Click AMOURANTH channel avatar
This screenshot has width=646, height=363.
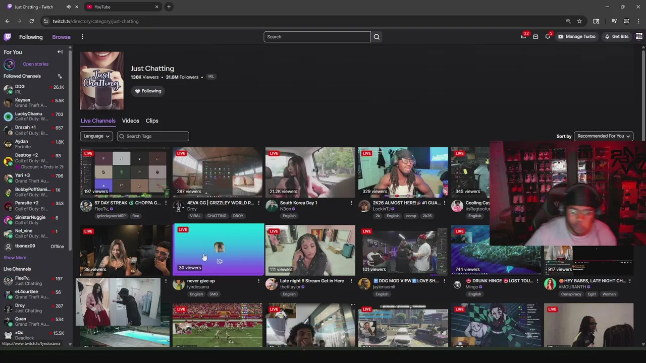[550, 284]
